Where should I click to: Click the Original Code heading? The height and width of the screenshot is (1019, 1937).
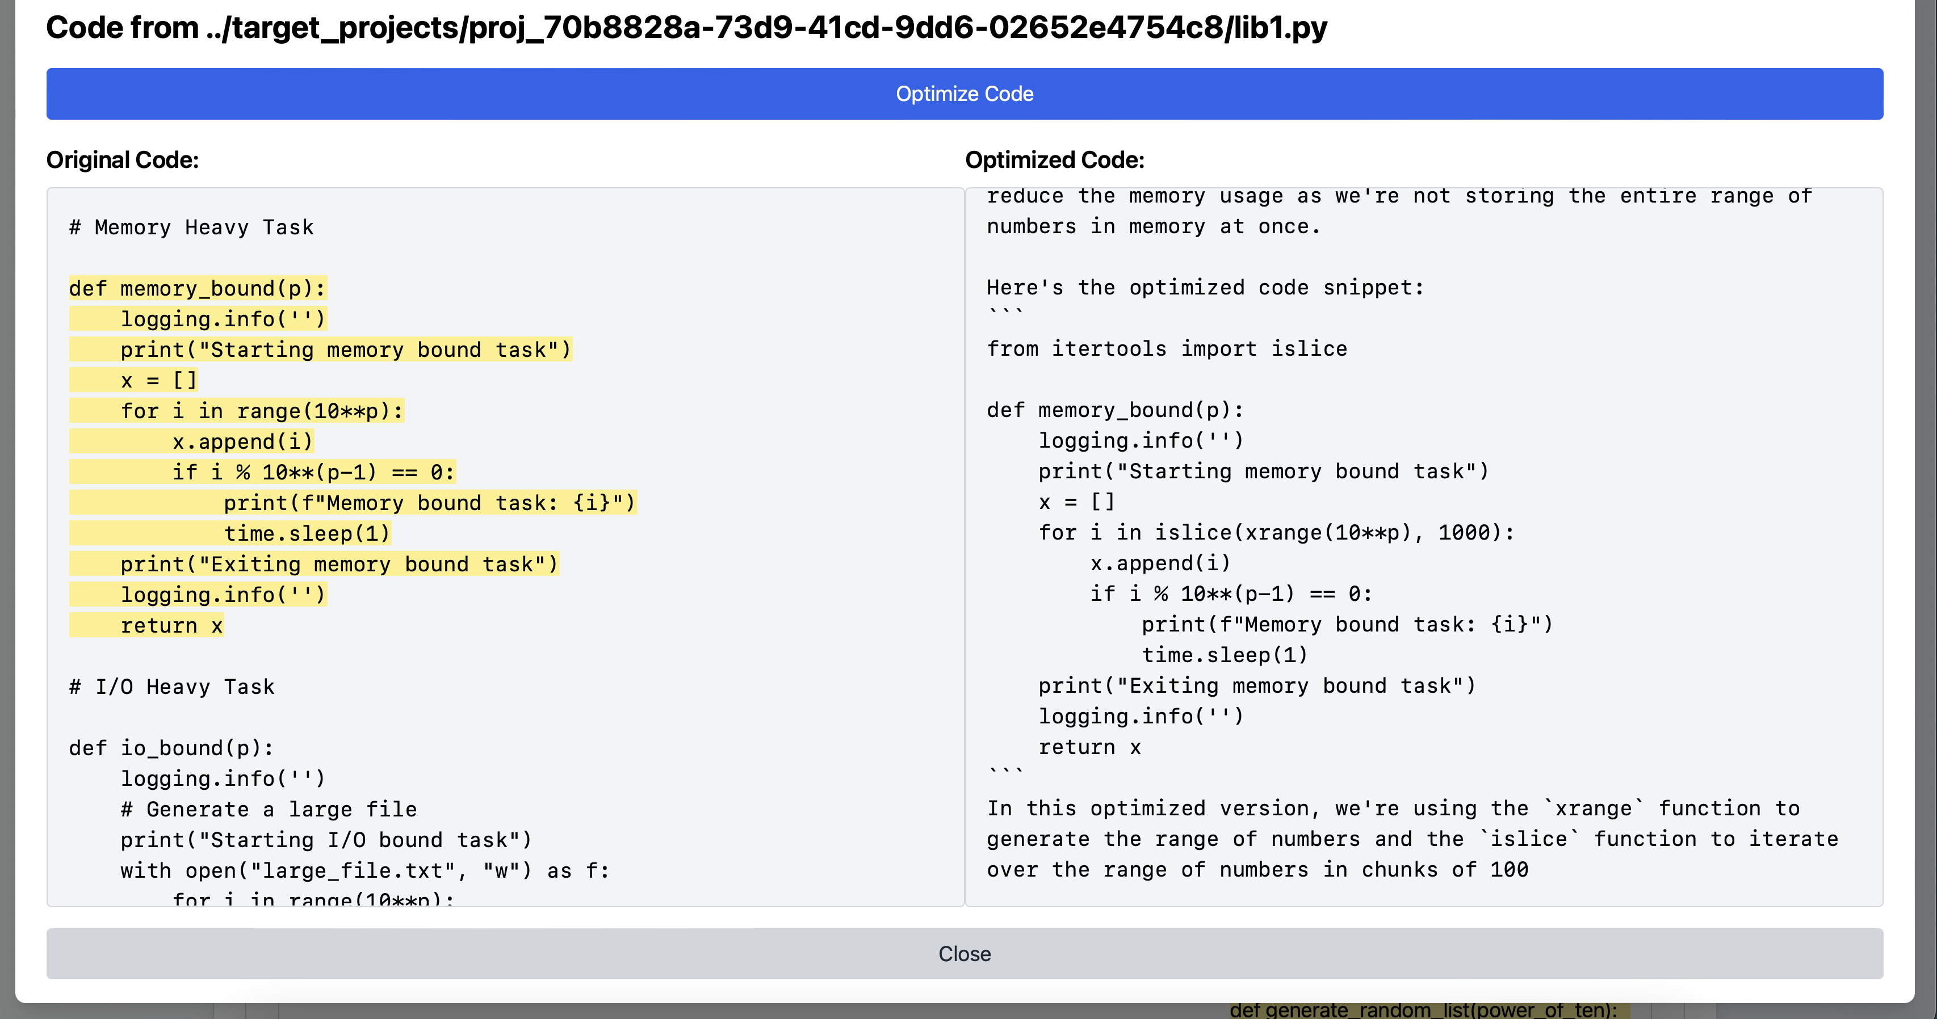pyautogui.click(x=123, y=160)
